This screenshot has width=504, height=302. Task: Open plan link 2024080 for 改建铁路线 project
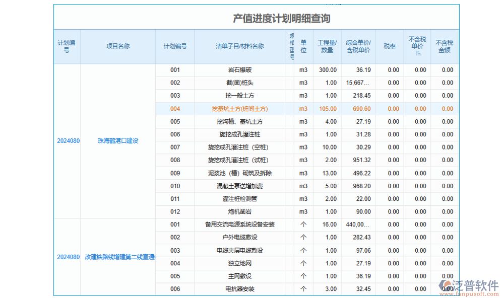[x=68, y=257]
